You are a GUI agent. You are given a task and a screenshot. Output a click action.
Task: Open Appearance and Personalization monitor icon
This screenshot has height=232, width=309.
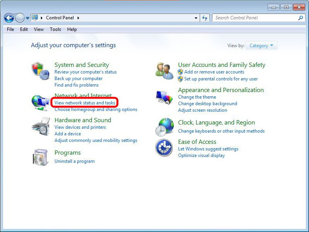click(165, 97)
